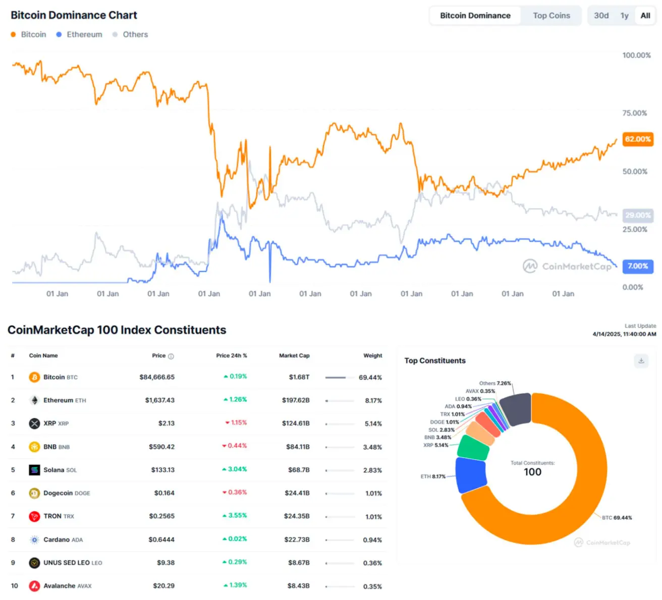This screenshot has width=662, height=600.
Task: Click BNB market cap $84.11B
Action: click(298, 447)
